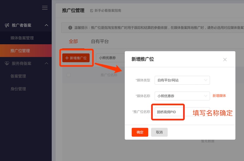Open the 媒体名称 dropdown in dialog
Image resolution: width=244 pixels, height=161 pixels.
point(182,96)
